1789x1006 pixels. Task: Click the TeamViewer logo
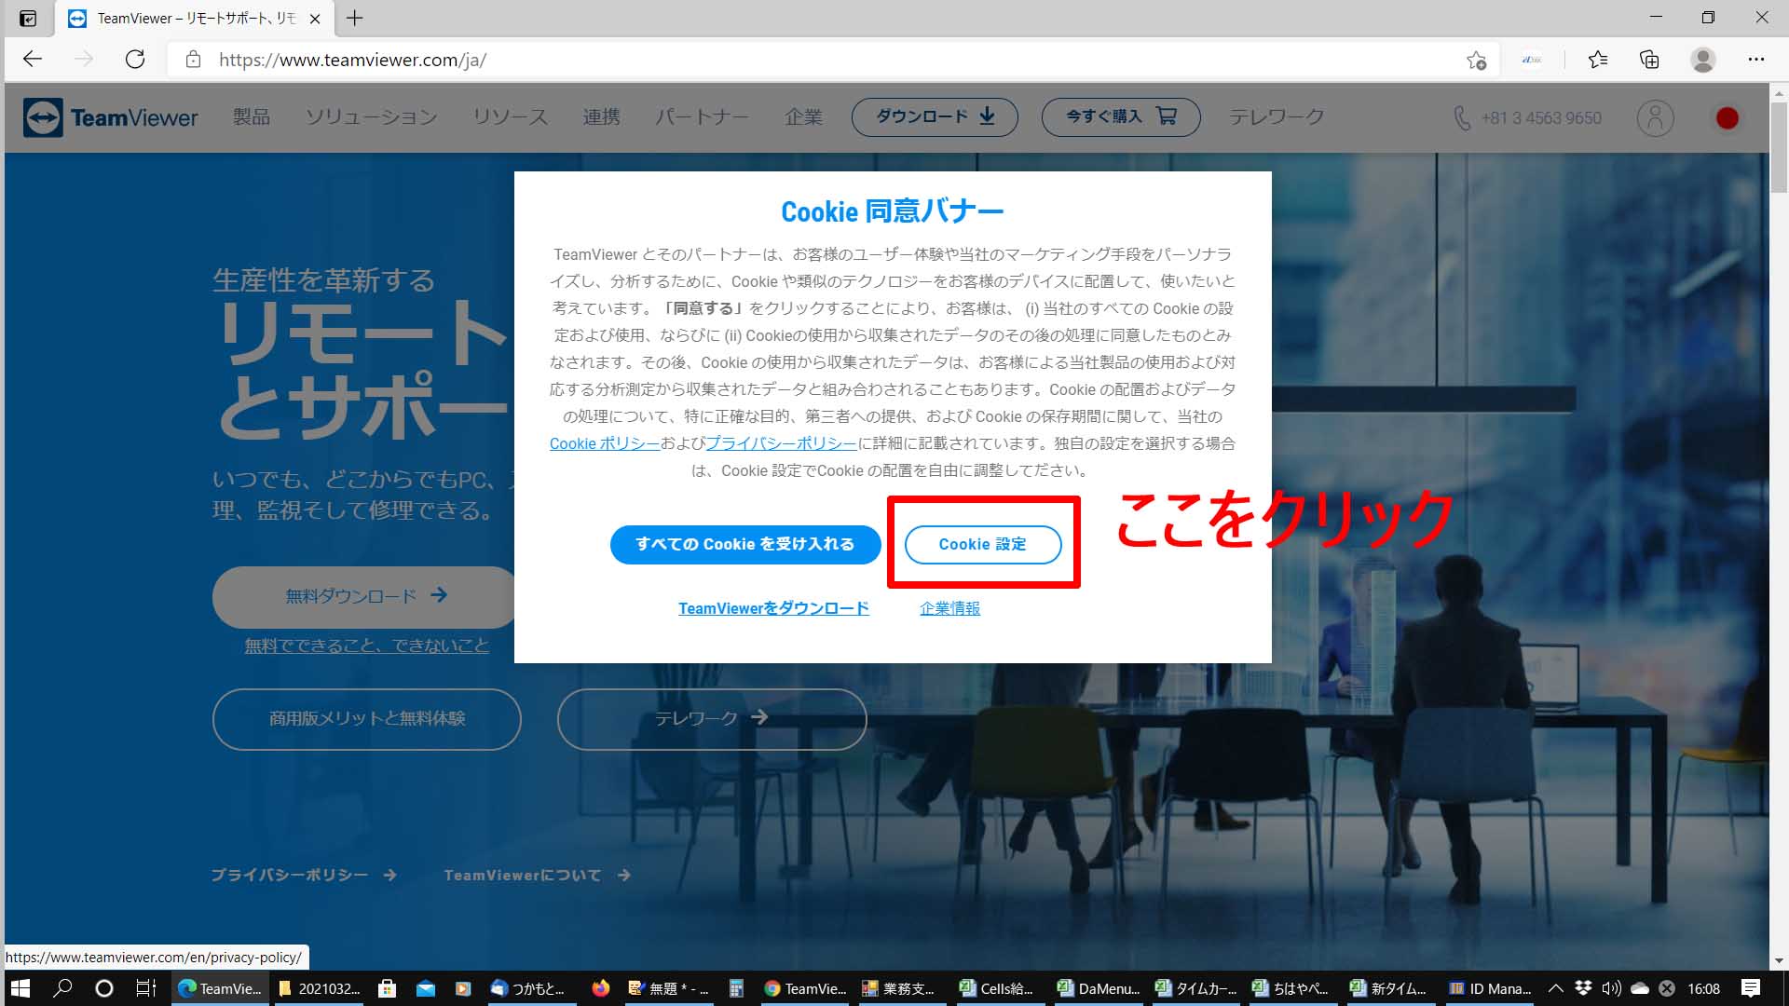(x=111, y=118)
